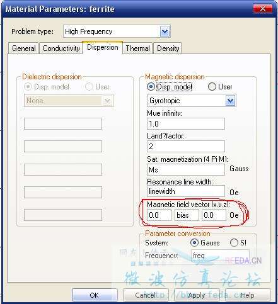Choose the SI system radio button
The image size is (278, 304).
(x=234, y=243)
